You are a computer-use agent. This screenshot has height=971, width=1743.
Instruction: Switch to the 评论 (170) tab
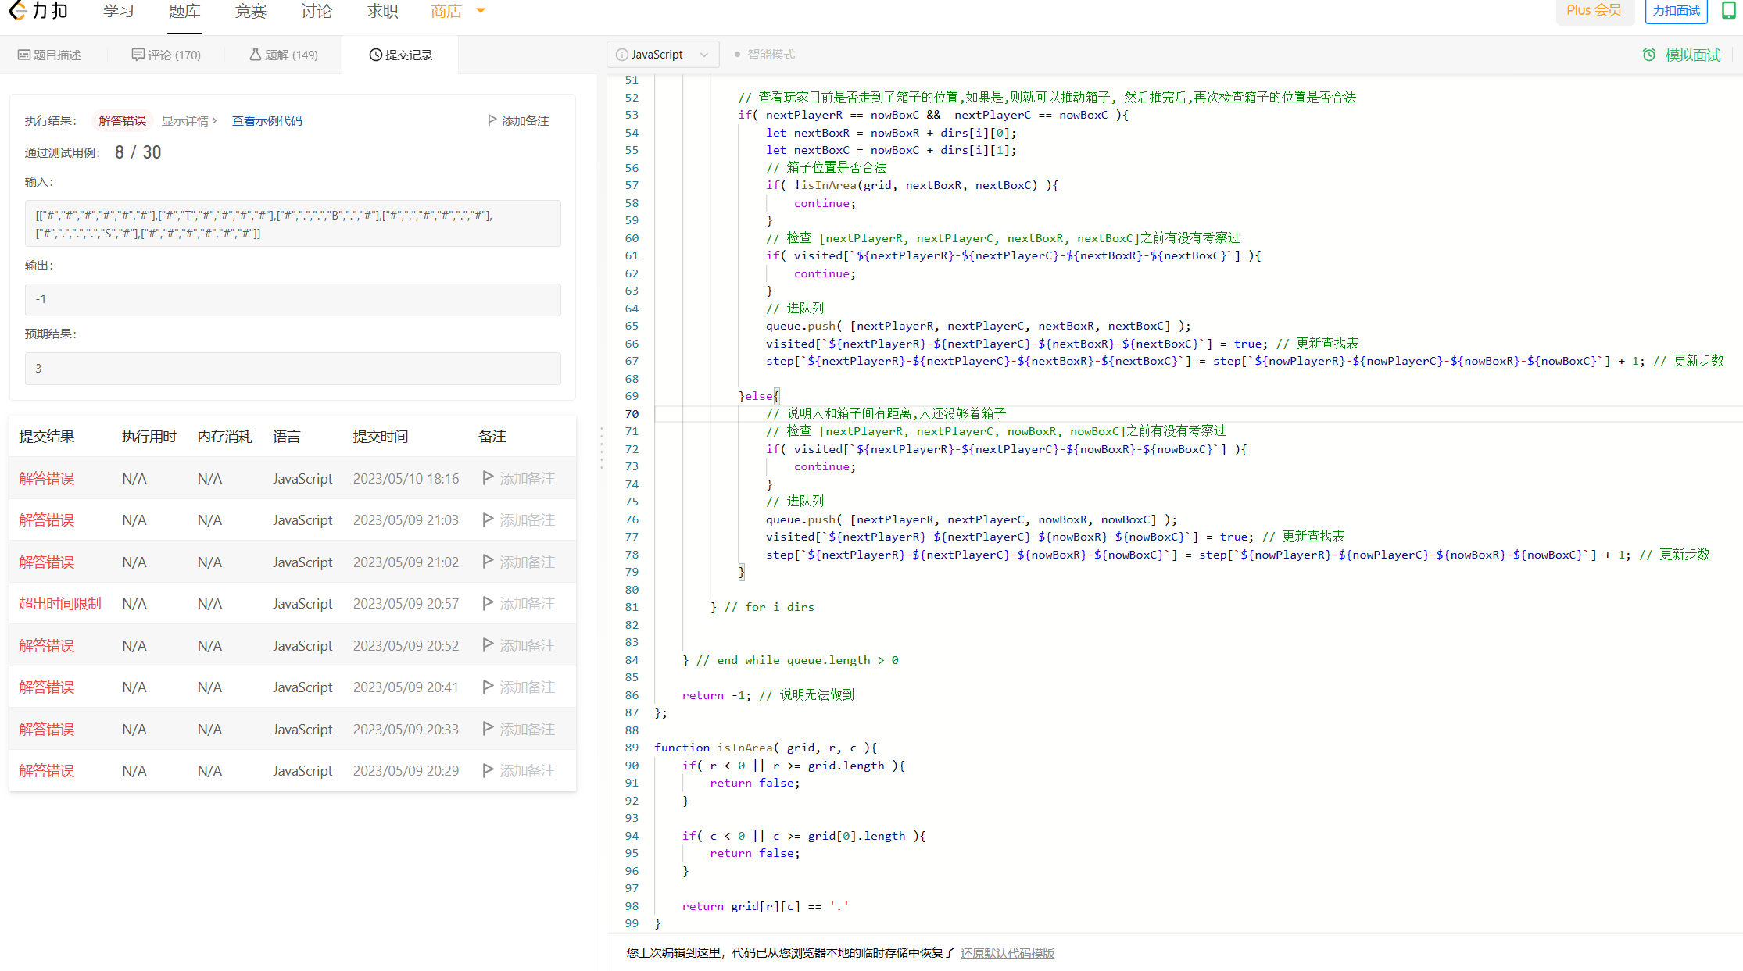(x=166, y=55)
